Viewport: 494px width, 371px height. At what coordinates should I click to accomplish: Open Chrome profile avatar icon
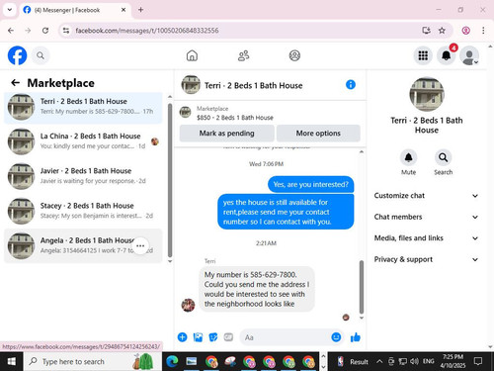click(465, 31)
